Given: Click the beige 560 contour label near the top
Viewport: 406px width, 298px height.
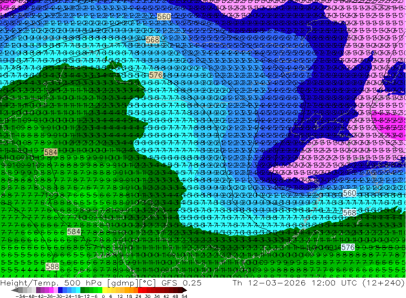Looking at the screenshot, I should pyautogui.click(x=164, y=17).
